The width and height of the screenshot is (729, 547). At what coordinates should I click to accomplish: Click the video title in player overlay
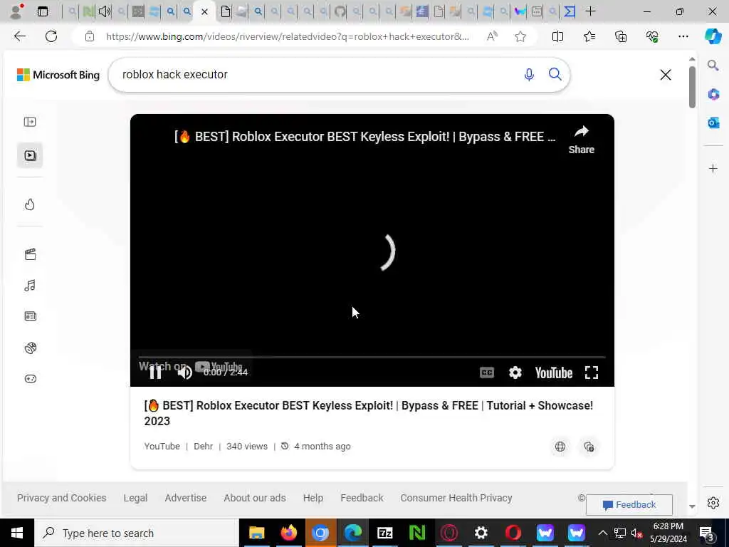point(364,137)
